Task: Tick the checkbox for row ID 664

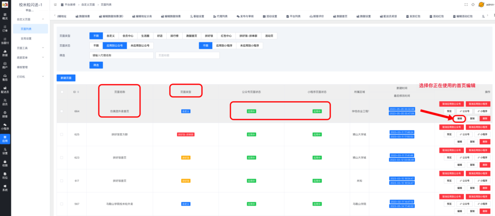Action: pyautogui.click(x=61, y=111)
